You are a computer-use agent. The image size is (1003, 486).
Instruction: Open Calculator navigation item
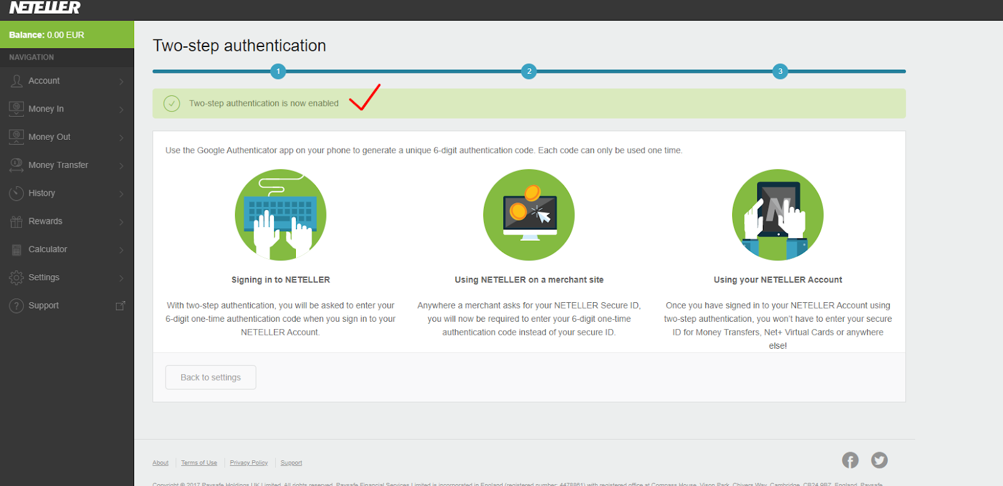(x=67, y=249)
